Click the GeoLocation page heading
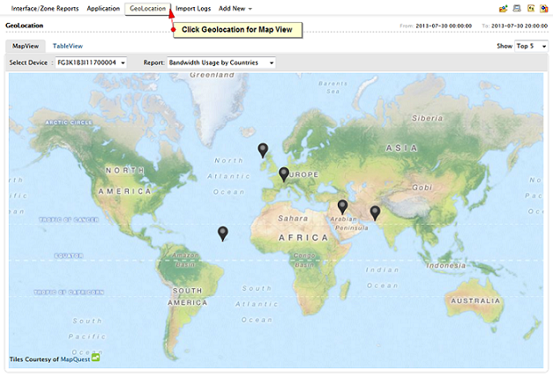The image size is (553, 377). 25,26
